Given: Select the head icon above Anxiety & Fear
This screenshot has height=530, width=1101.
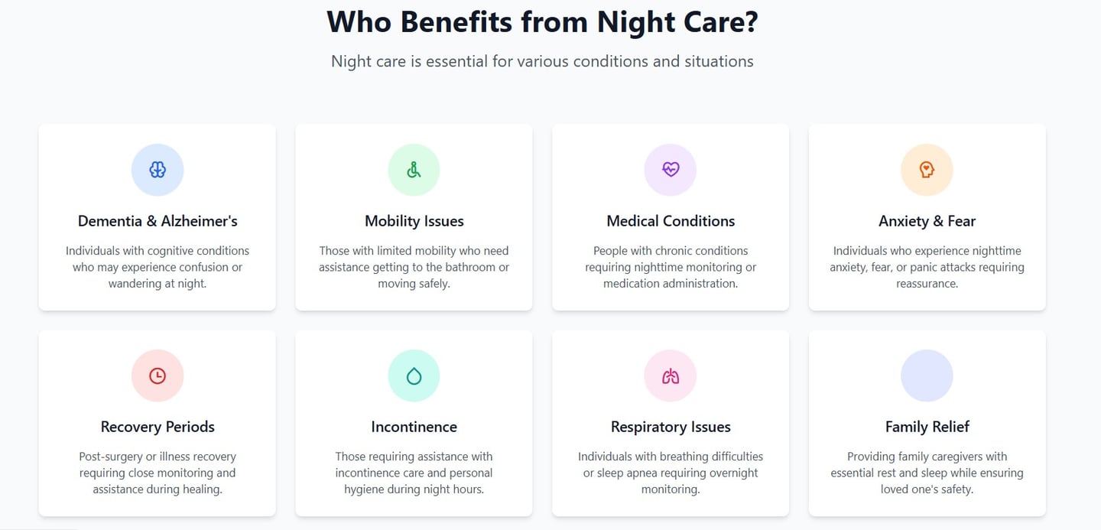Looking at the screenshot, I should coord(927,170).
